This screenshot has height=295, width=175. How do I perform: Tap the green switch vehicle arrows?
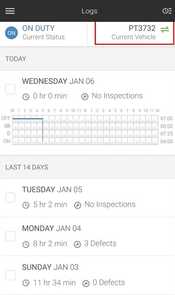(165, 29)
